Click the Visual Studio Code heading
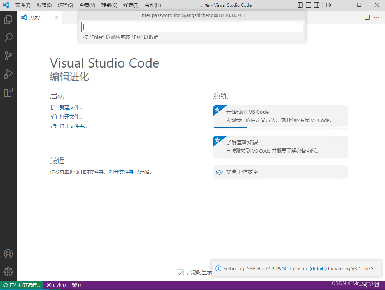The image size is (385, 290). click(x=104, y=63)
